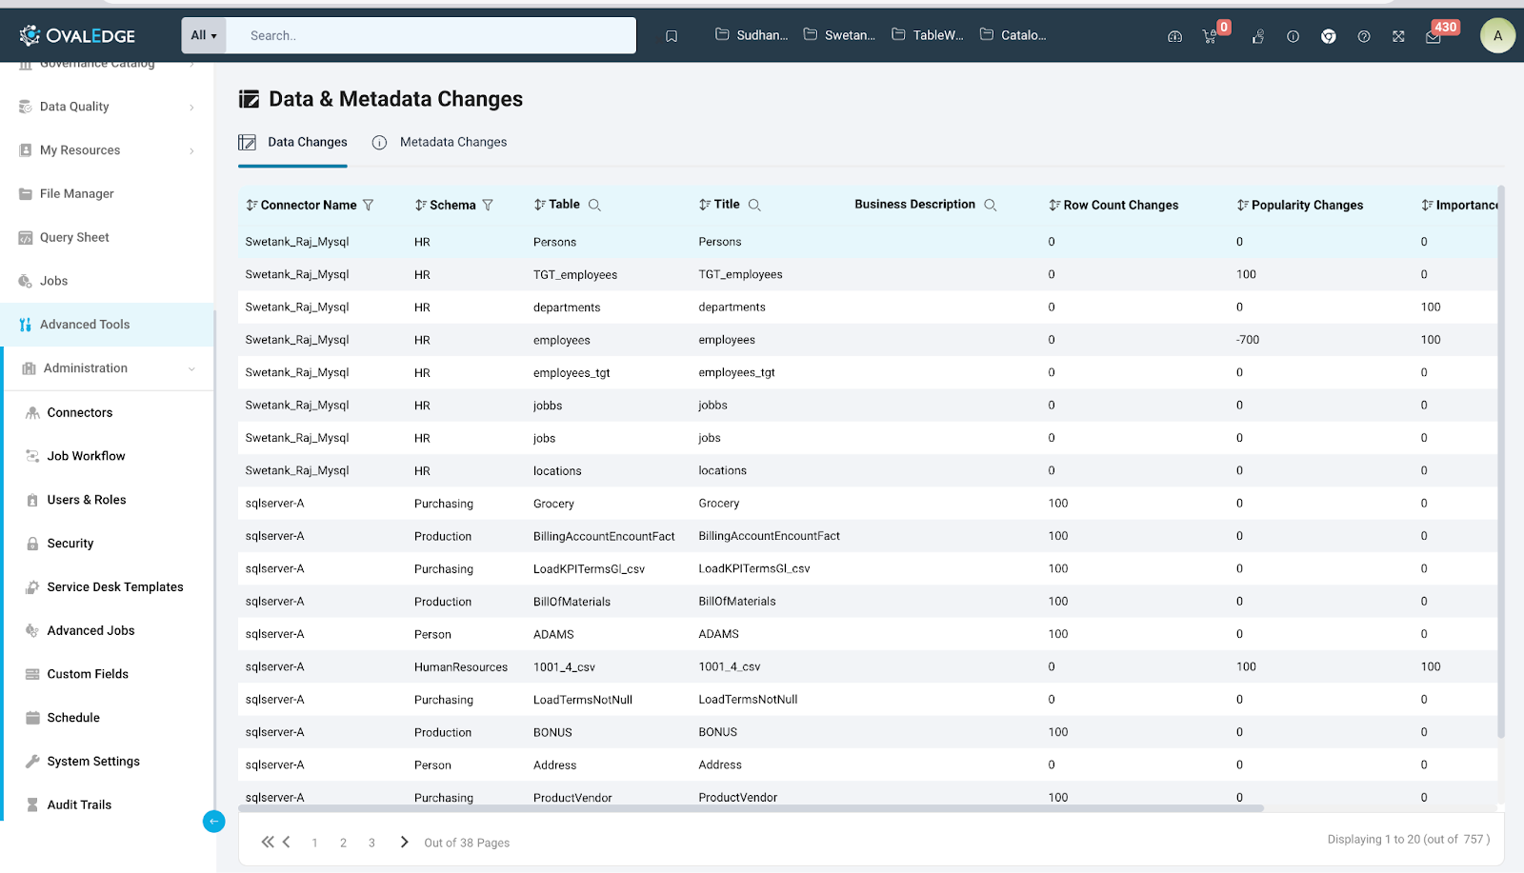Open Security in sidebar

pos(70,544)
